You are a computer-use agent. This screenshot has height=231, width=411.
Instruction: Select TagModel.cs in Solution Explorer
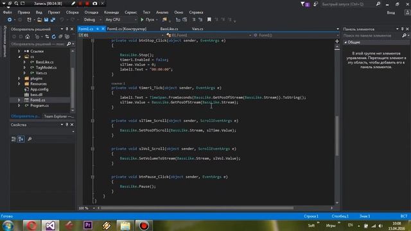pyautogui.click(x=46, y=67)
